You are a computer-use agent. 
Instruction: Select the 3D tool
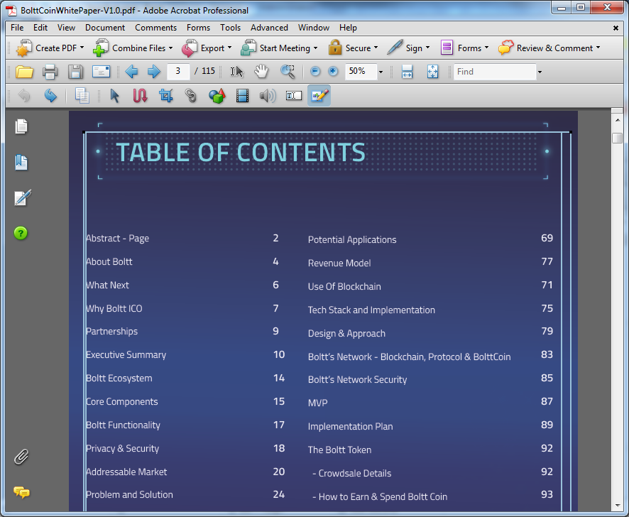217,96
